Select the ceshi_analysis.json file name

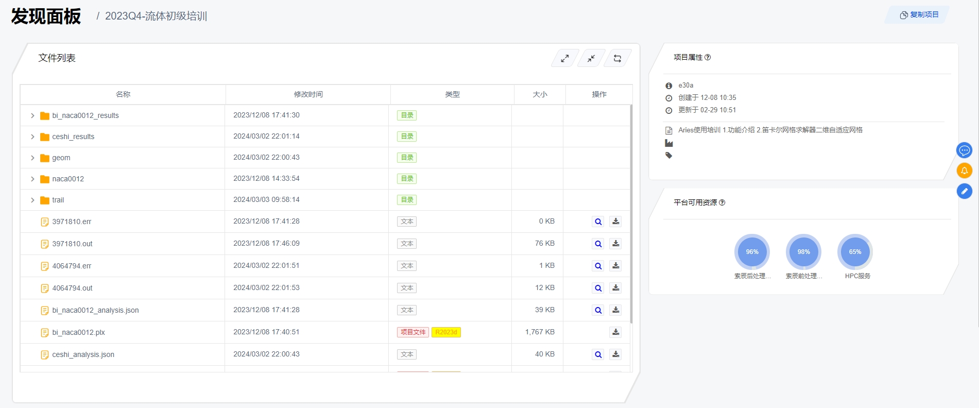[83, 354]
